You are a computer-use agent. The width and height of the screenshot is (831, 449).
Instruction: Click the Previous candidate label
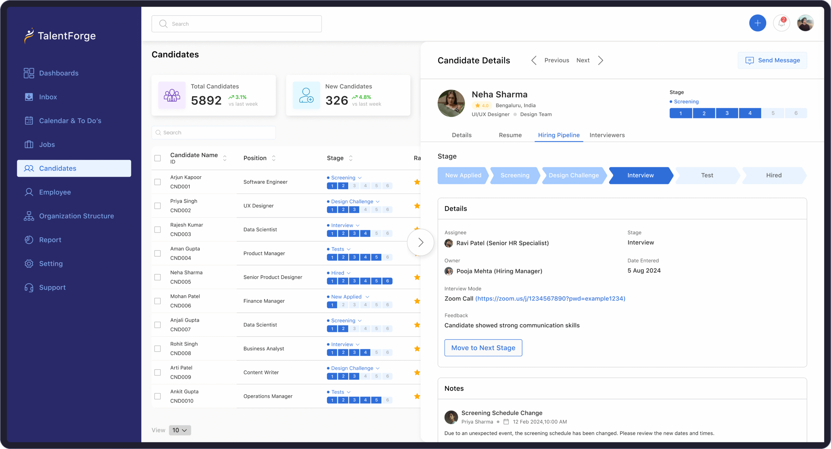[557, 60]
